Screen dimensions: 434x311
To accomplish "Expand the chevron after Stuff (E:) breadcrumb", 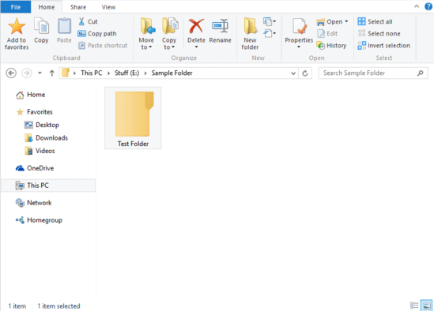I will (145, 73).
